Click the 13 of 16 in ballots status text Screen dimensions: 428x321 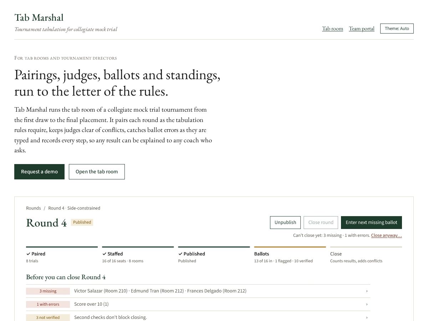point(284,261)
